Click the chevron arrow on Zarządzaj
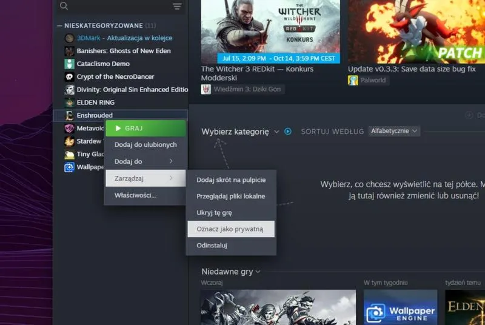This screenshot has width=485, height=325. pyautogui.click(x=171, y=178)
